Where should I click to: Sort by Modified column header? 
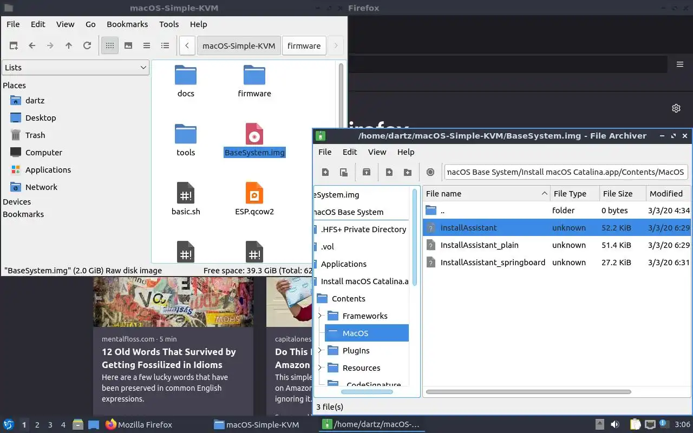pyautogui.click(x=669, y=194)
